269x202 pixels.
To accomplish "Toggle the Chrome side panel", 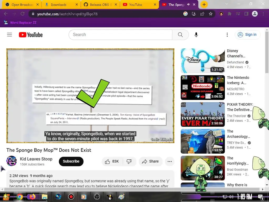I will (x=246, y=14).
